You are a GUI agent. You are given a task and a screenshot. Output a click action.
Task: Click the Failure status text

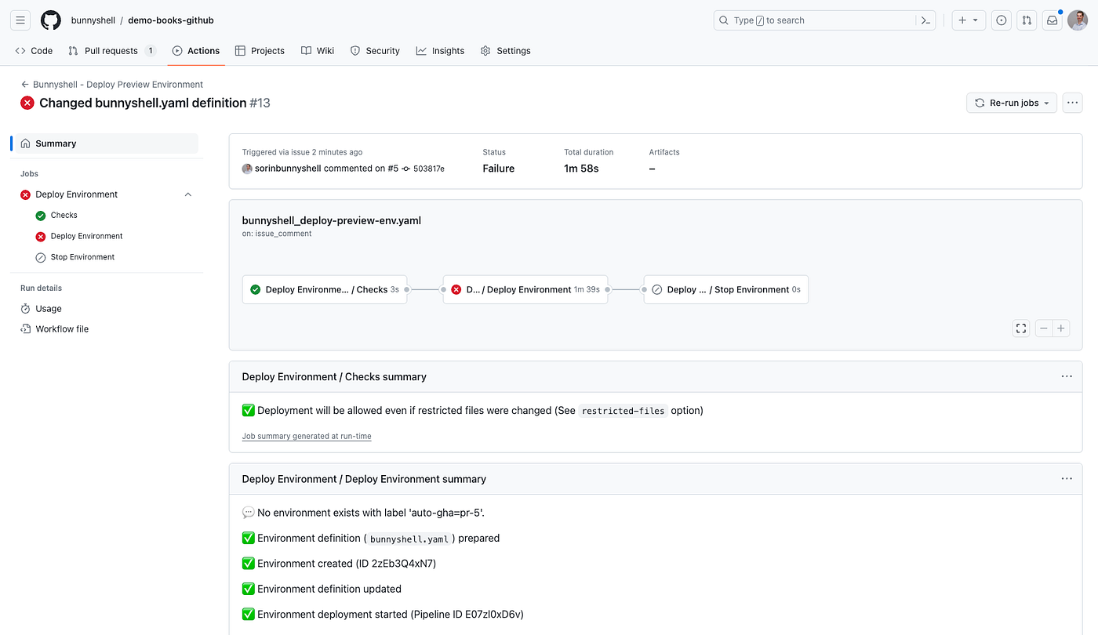(x=499, y=169)
